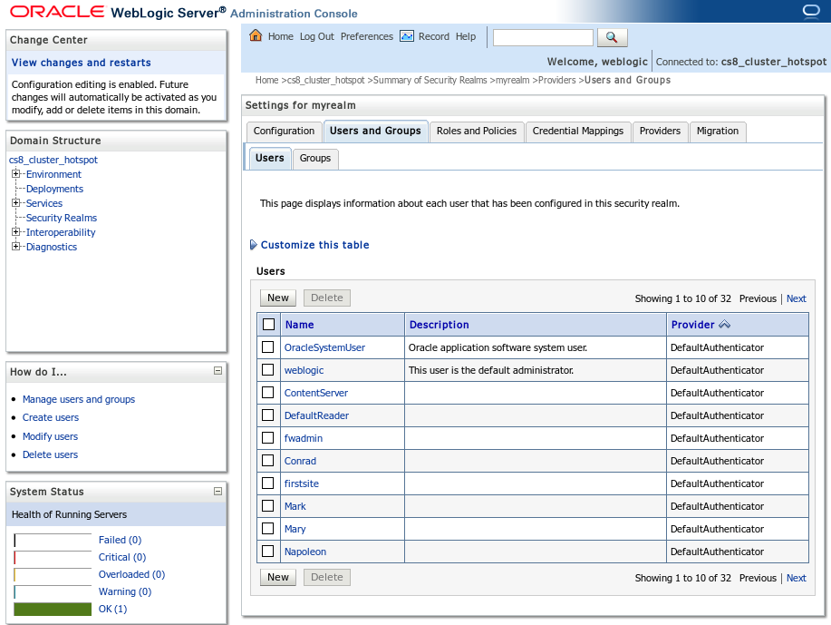Expand the Environment tree node

click(16, 173)
